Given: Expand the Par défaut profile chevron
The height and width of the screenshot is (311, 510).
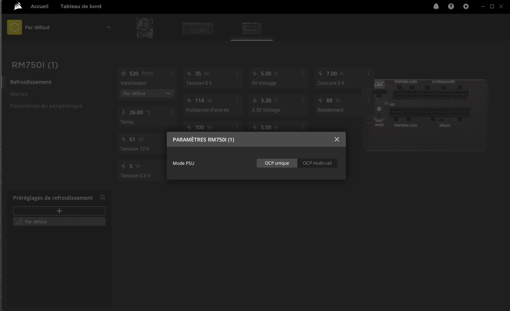Looking at the screenshot, I should coord(109,27).
